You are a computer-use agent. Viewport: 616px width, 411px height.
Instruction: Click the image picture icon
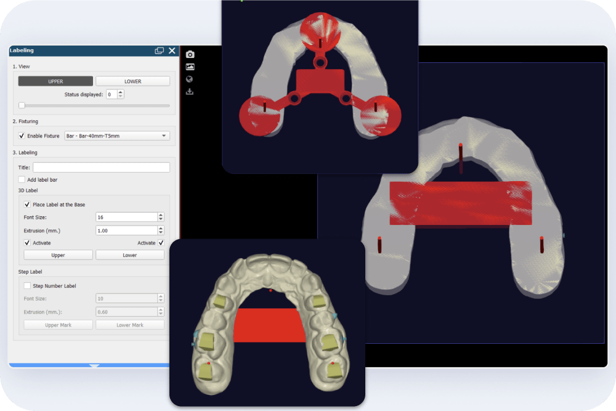(190, 67)
